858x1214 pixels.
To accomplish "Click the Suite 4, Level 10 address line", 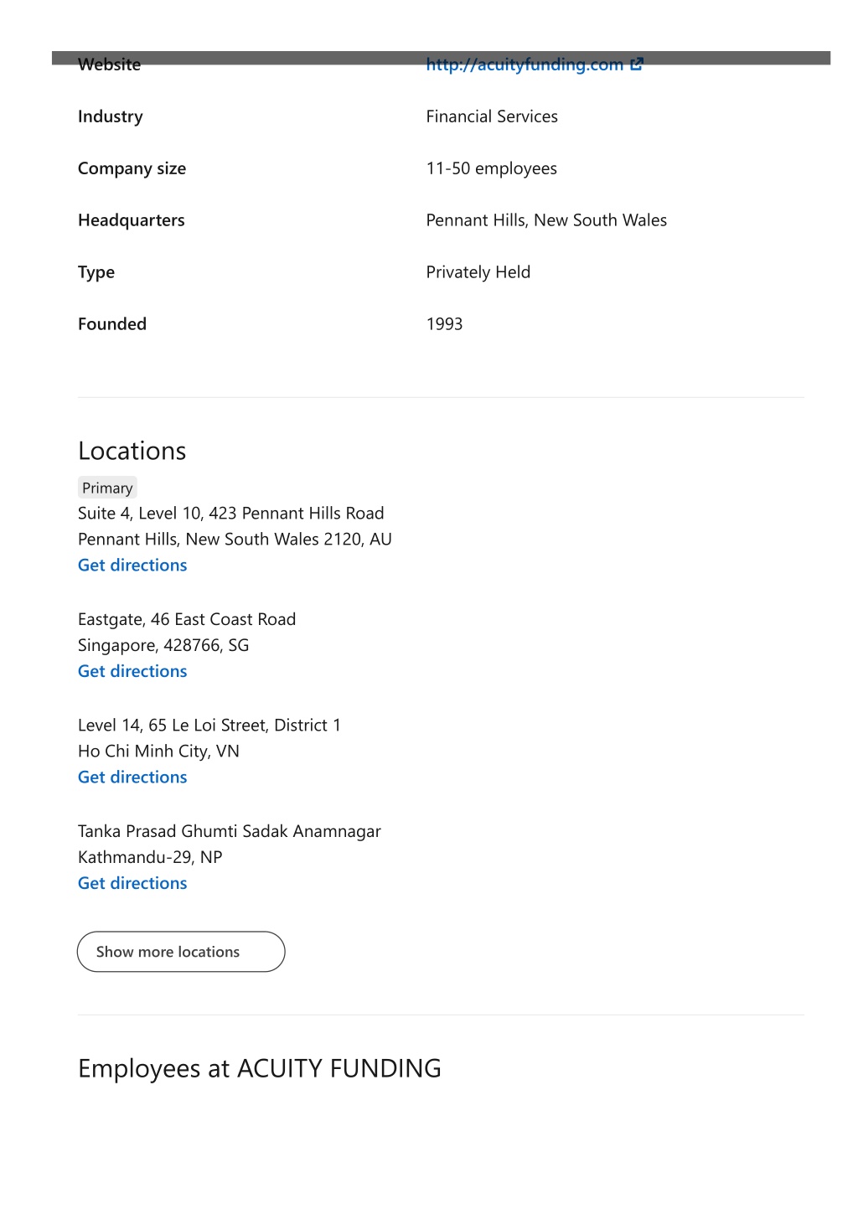I will point(230,514).
